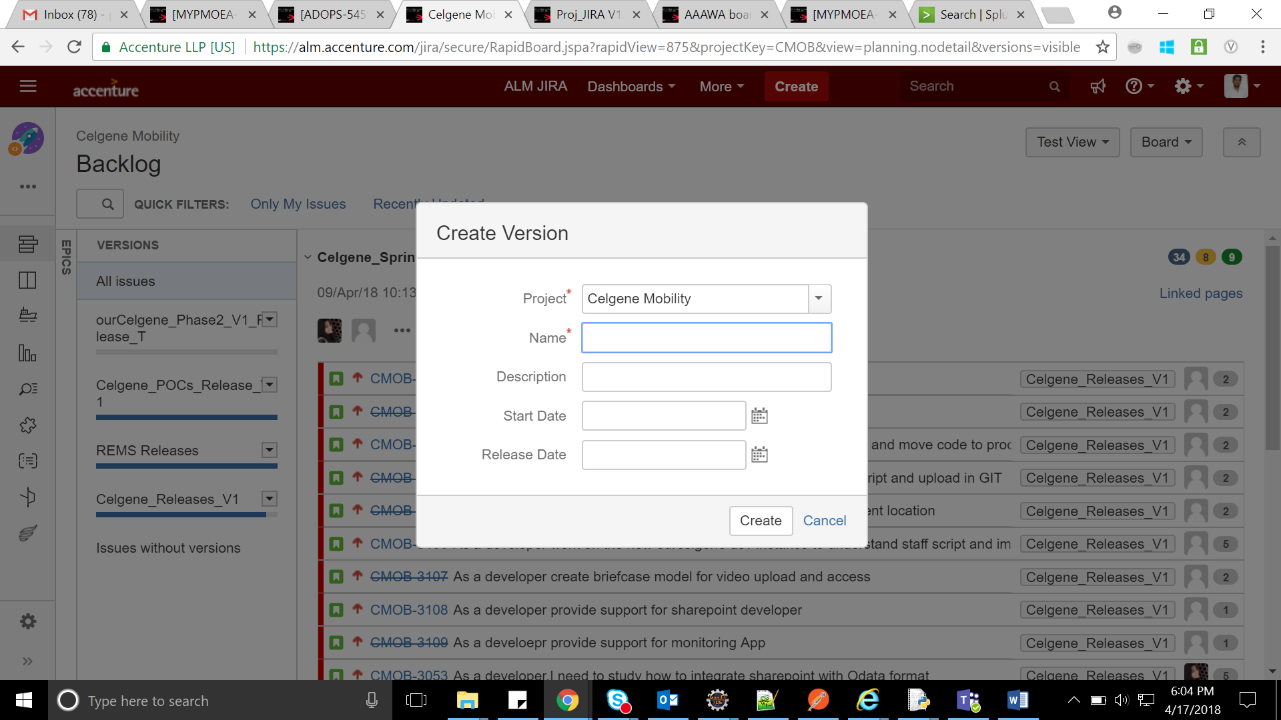Viewport: 1281px width, 720px height.
Task: Open the components puzzle icon in sidebar
Action: 28,425
